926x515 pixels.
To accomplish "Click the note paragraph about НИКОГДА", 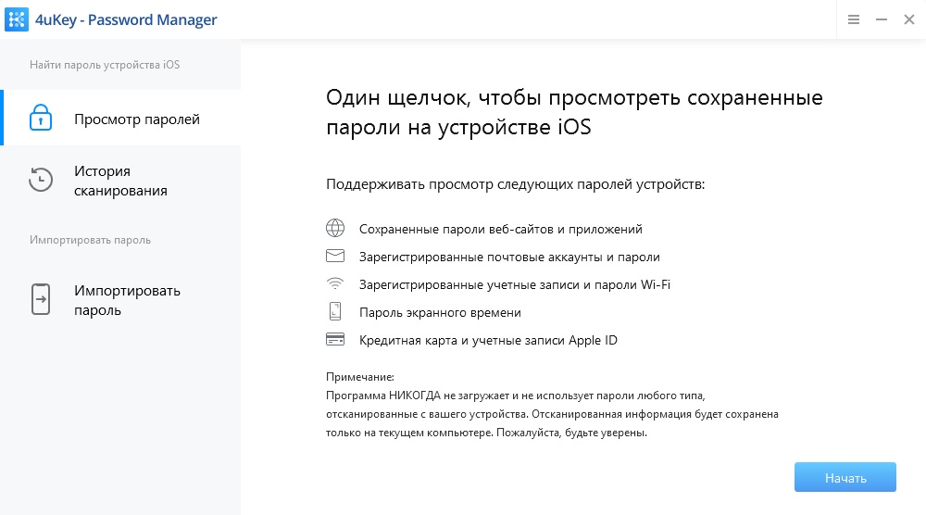I will 552,414.
